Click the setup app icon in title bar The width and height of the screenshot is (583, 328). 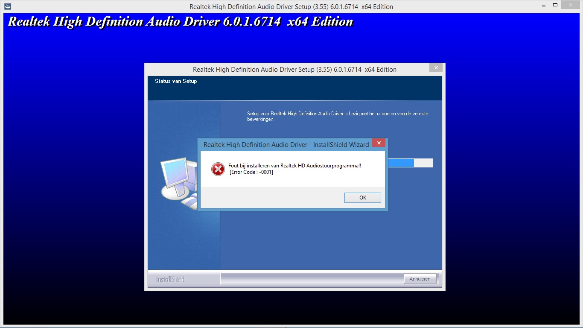click(x=8, y=6)
